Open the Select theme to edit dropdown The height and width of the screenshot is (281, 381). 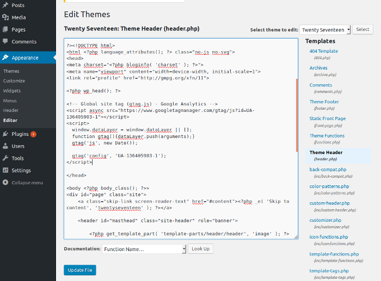click(x=325, y=29)
